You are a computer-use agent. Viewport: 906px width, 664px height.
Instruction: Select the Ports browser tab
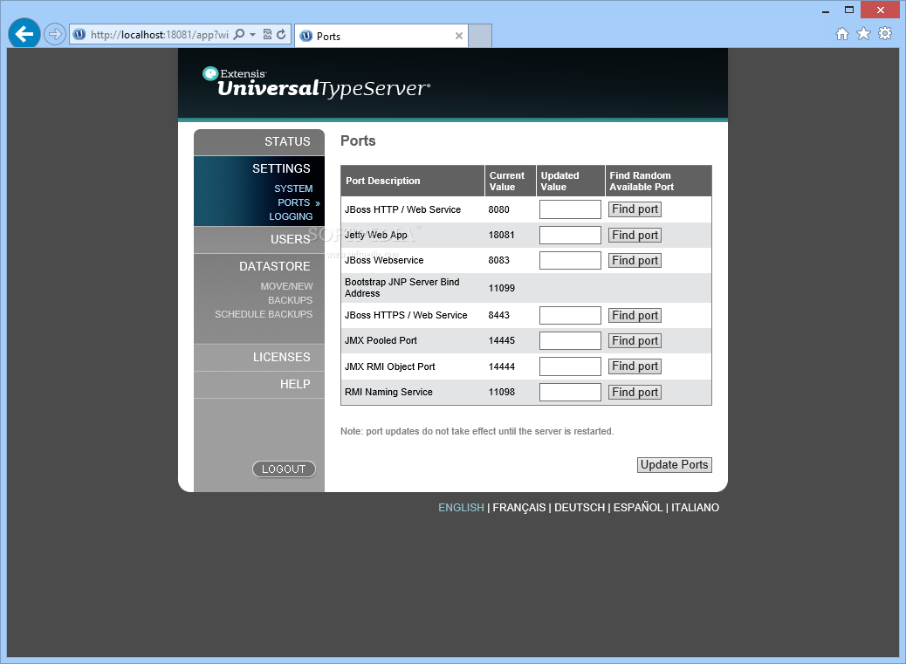(381, 36)
